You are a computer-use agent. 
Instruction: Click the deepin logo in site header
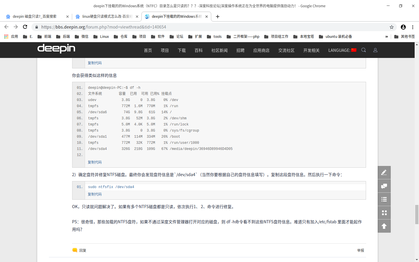[x=56, y=49]
